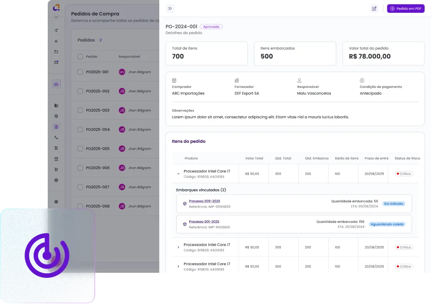Click the Qtd. Total column header

point(283,158)
